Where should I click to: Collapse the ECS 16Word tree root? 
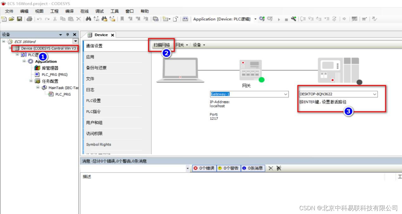(3, 41)
